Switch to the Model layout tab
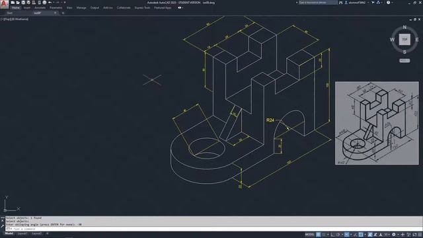The height and width of the screenshot is (238, 423). coord(9,233)
